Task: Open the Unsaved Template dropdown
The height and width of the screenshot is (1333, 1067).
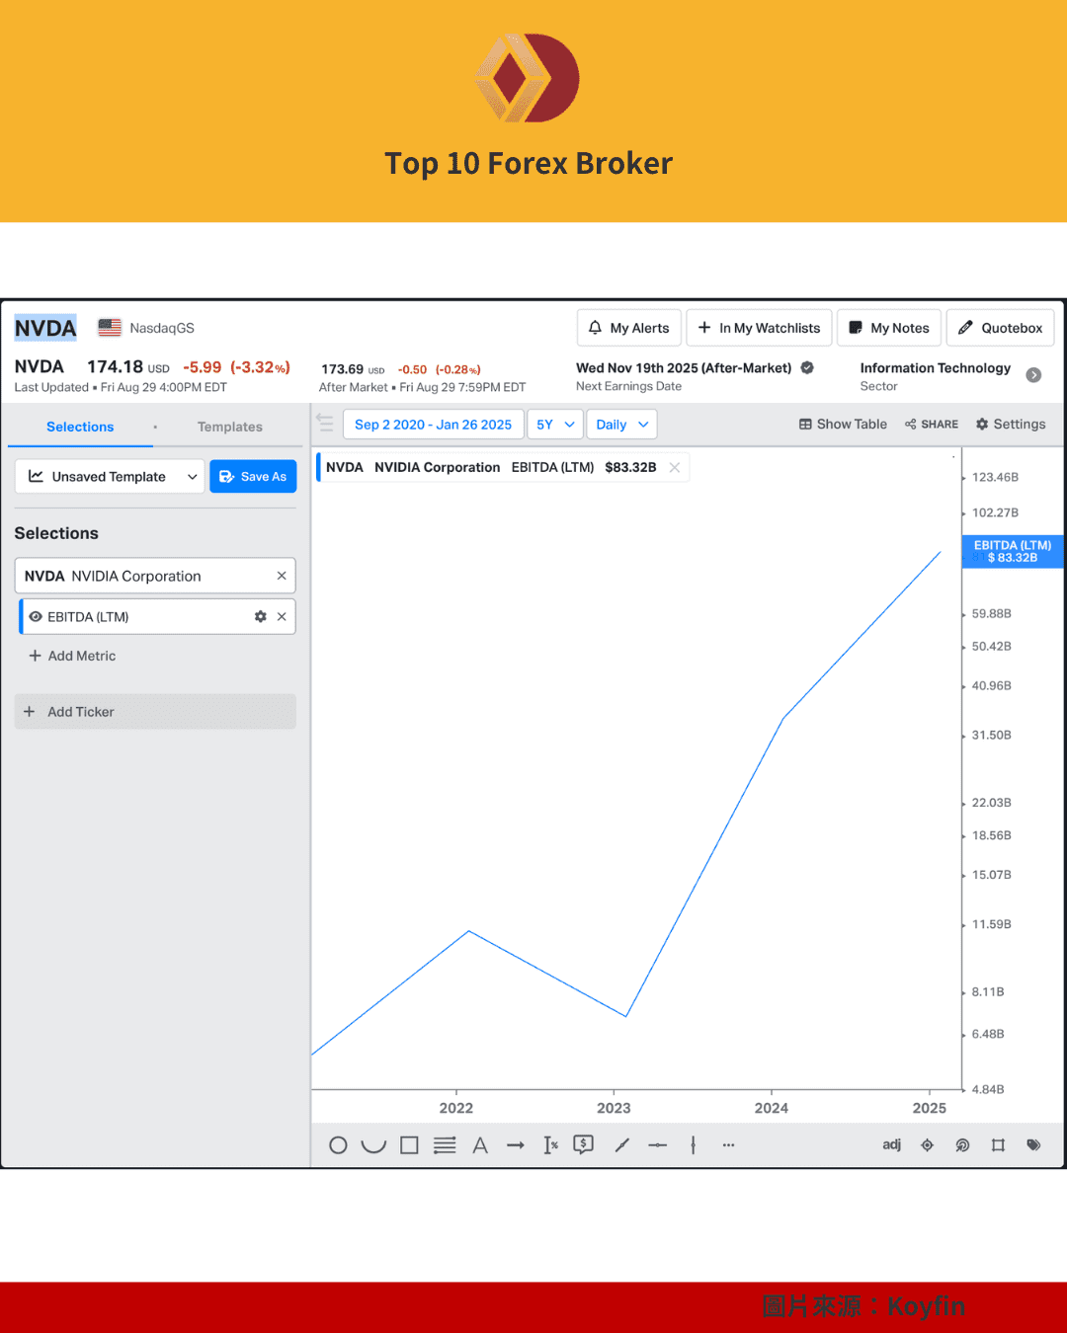Action: click(x=110, y=476)
